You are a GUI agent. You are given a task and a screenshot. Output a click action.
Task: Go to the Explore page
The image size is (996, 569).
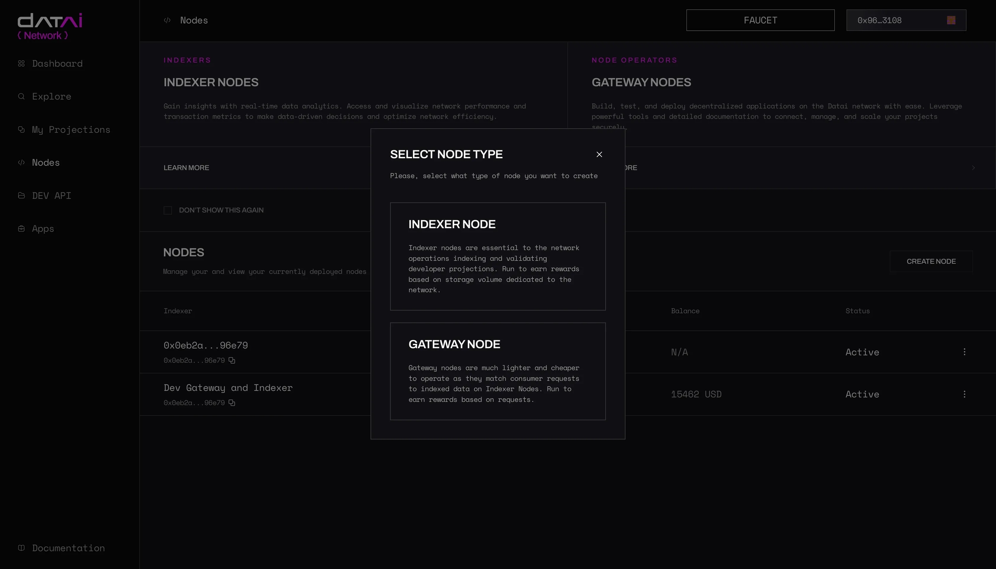point(51,96)
